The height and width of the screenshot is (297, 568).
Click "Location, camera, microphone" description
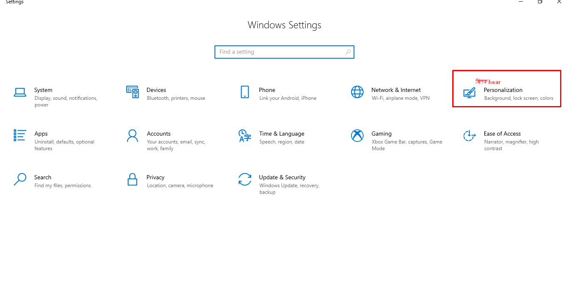click(180, 186)
